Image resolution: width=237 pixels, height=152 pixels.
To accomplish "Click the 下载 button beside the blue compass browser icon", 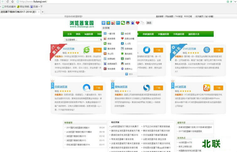I will coord(158,50).
